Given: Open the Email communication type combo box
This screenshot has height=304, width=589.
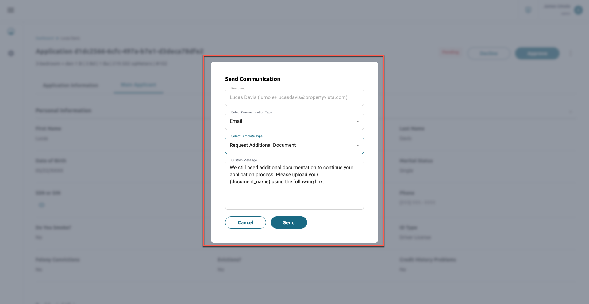Looking at the screenshot, I should 294,121.
